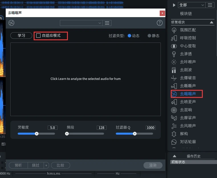Click the 学习 button

coord(21,36)
